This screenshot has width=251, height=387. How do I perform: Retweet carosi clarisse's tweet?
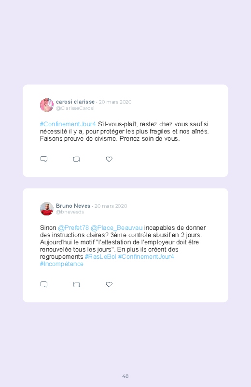pyautogui.click(x=76, y=160)
